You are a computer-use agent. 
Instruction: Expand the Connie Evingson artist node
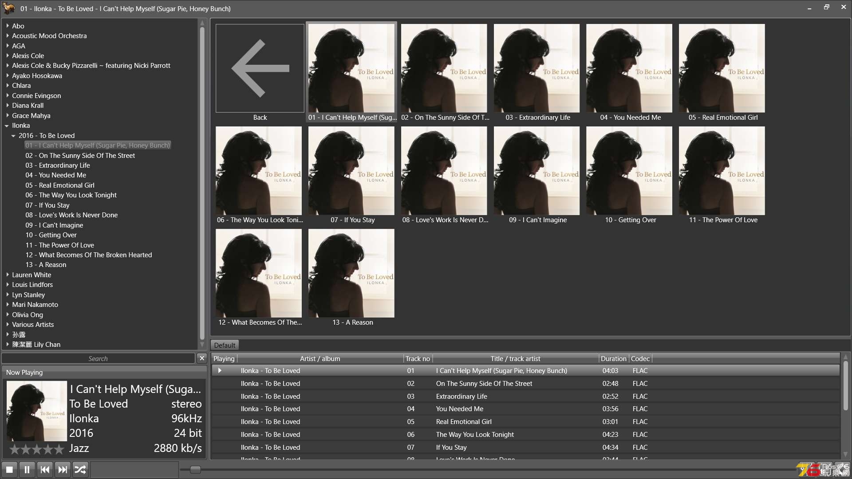(x=8, y=95)
